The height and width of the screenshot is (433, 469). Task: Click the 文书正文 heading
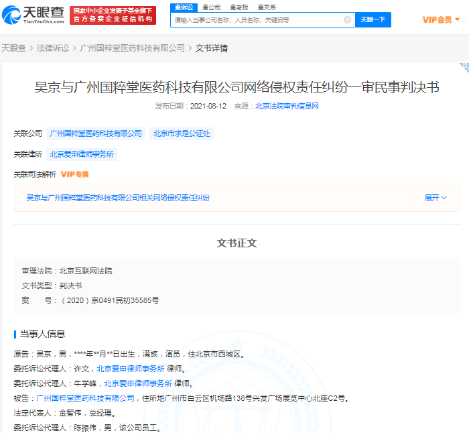(237, 243)
